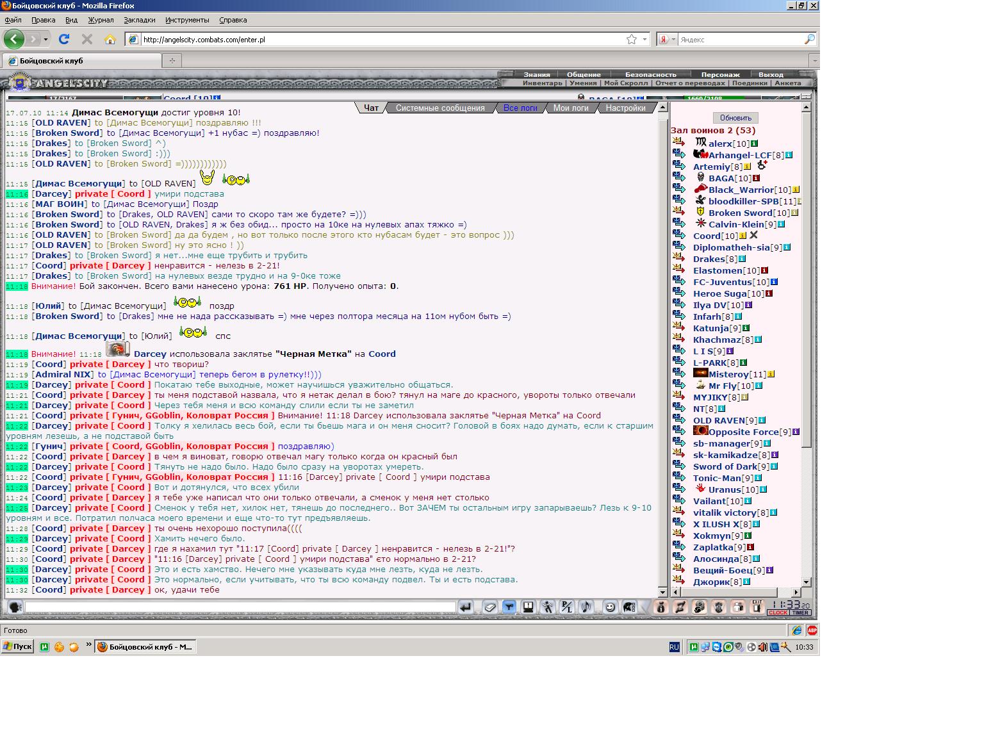984x738 pixels.
Task: Open info icon next to BAGA
Action: (x=756, y=178)
